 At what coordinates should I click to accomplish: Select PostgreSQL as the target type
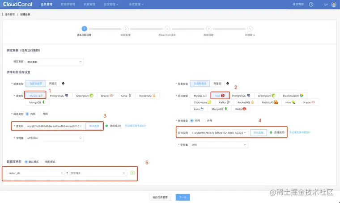pos(241,96)
